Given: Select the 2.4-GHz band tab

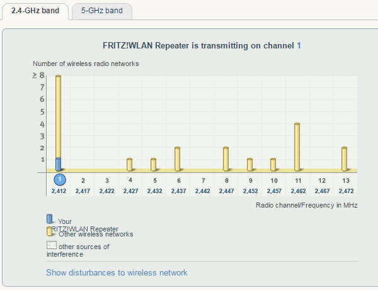Looking at the screenshot, I should point(35,11).
